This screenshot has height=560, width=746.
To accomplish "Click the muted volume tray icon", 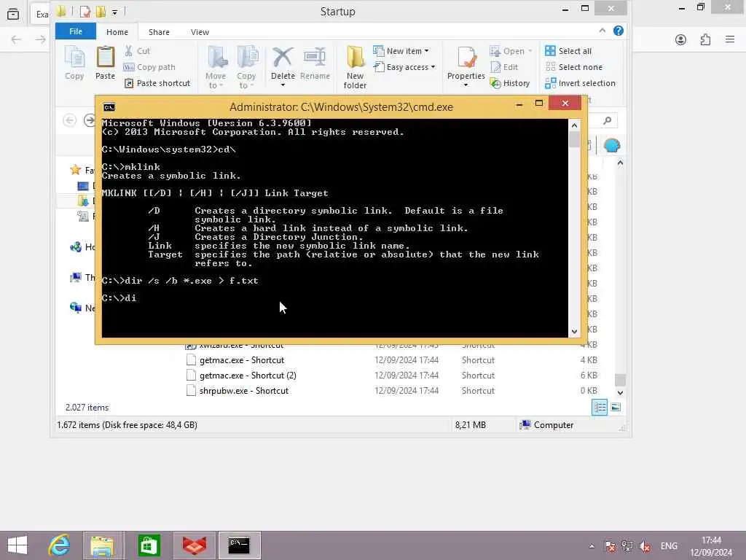I will [x=645, y=546].
